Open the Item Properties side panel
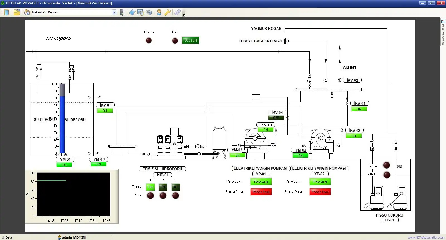Screen dimensions: 446x240 coord(443,32)
